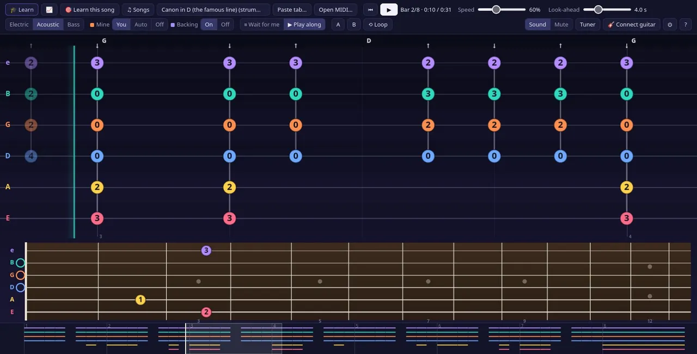Click the faded 4 note on the D string
The image size is (697, 354).
tap(31, 156)
